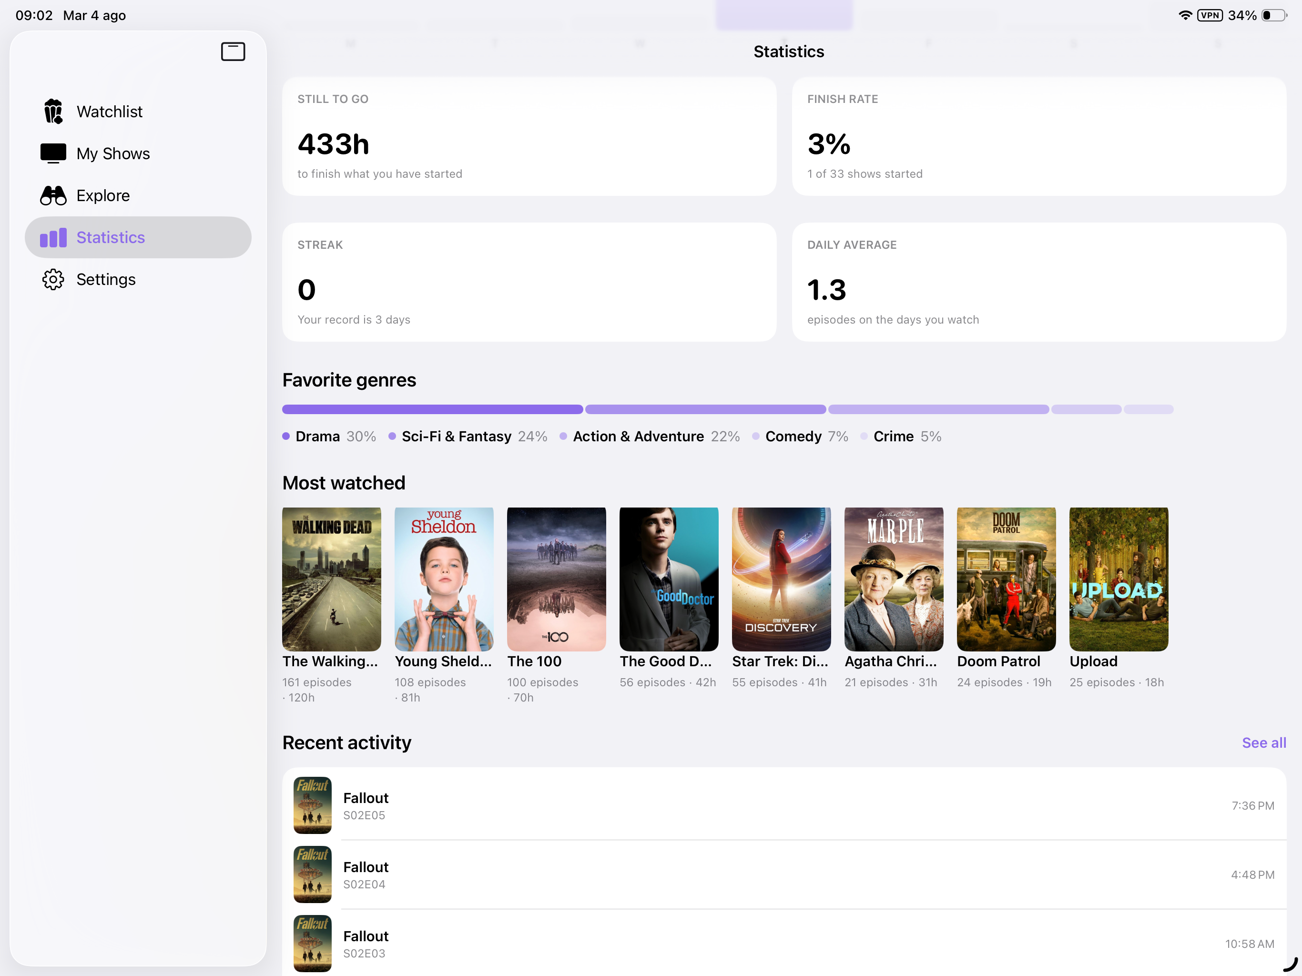1302x976 pixels.
Task: Open the Streak card
Action: 529,282
